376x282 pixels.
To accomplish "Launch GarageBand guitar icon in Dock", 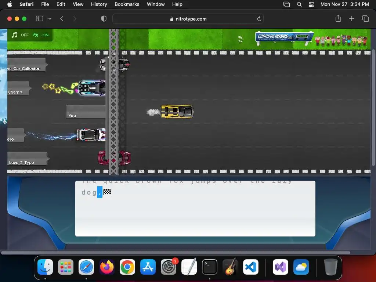I will [230, 267].
